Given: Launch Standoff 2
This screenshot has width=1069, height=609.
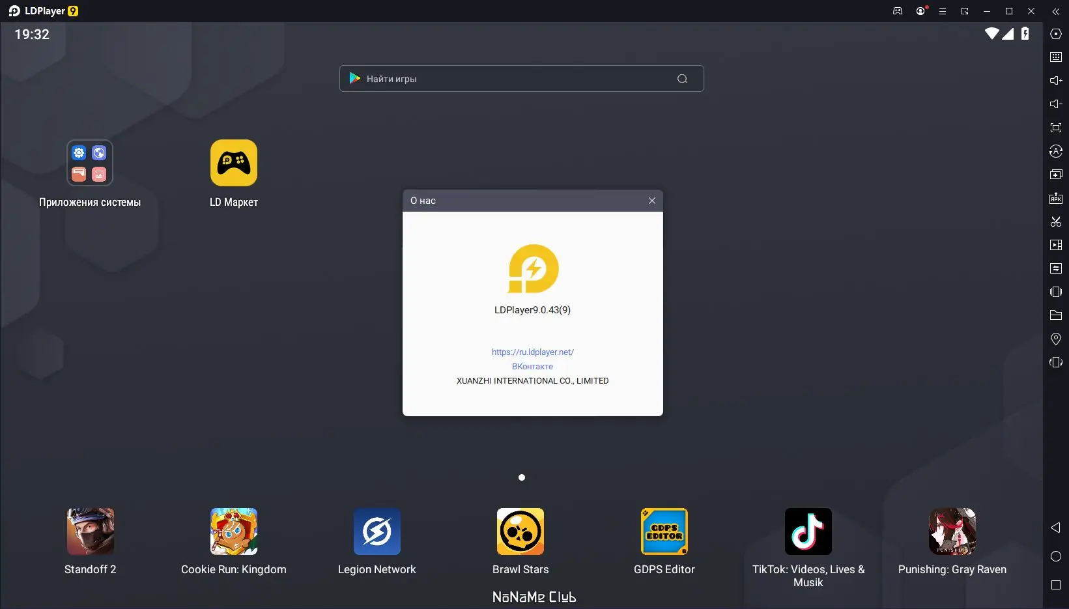Looking at the screenshot, I should click(x=91, y=531).
